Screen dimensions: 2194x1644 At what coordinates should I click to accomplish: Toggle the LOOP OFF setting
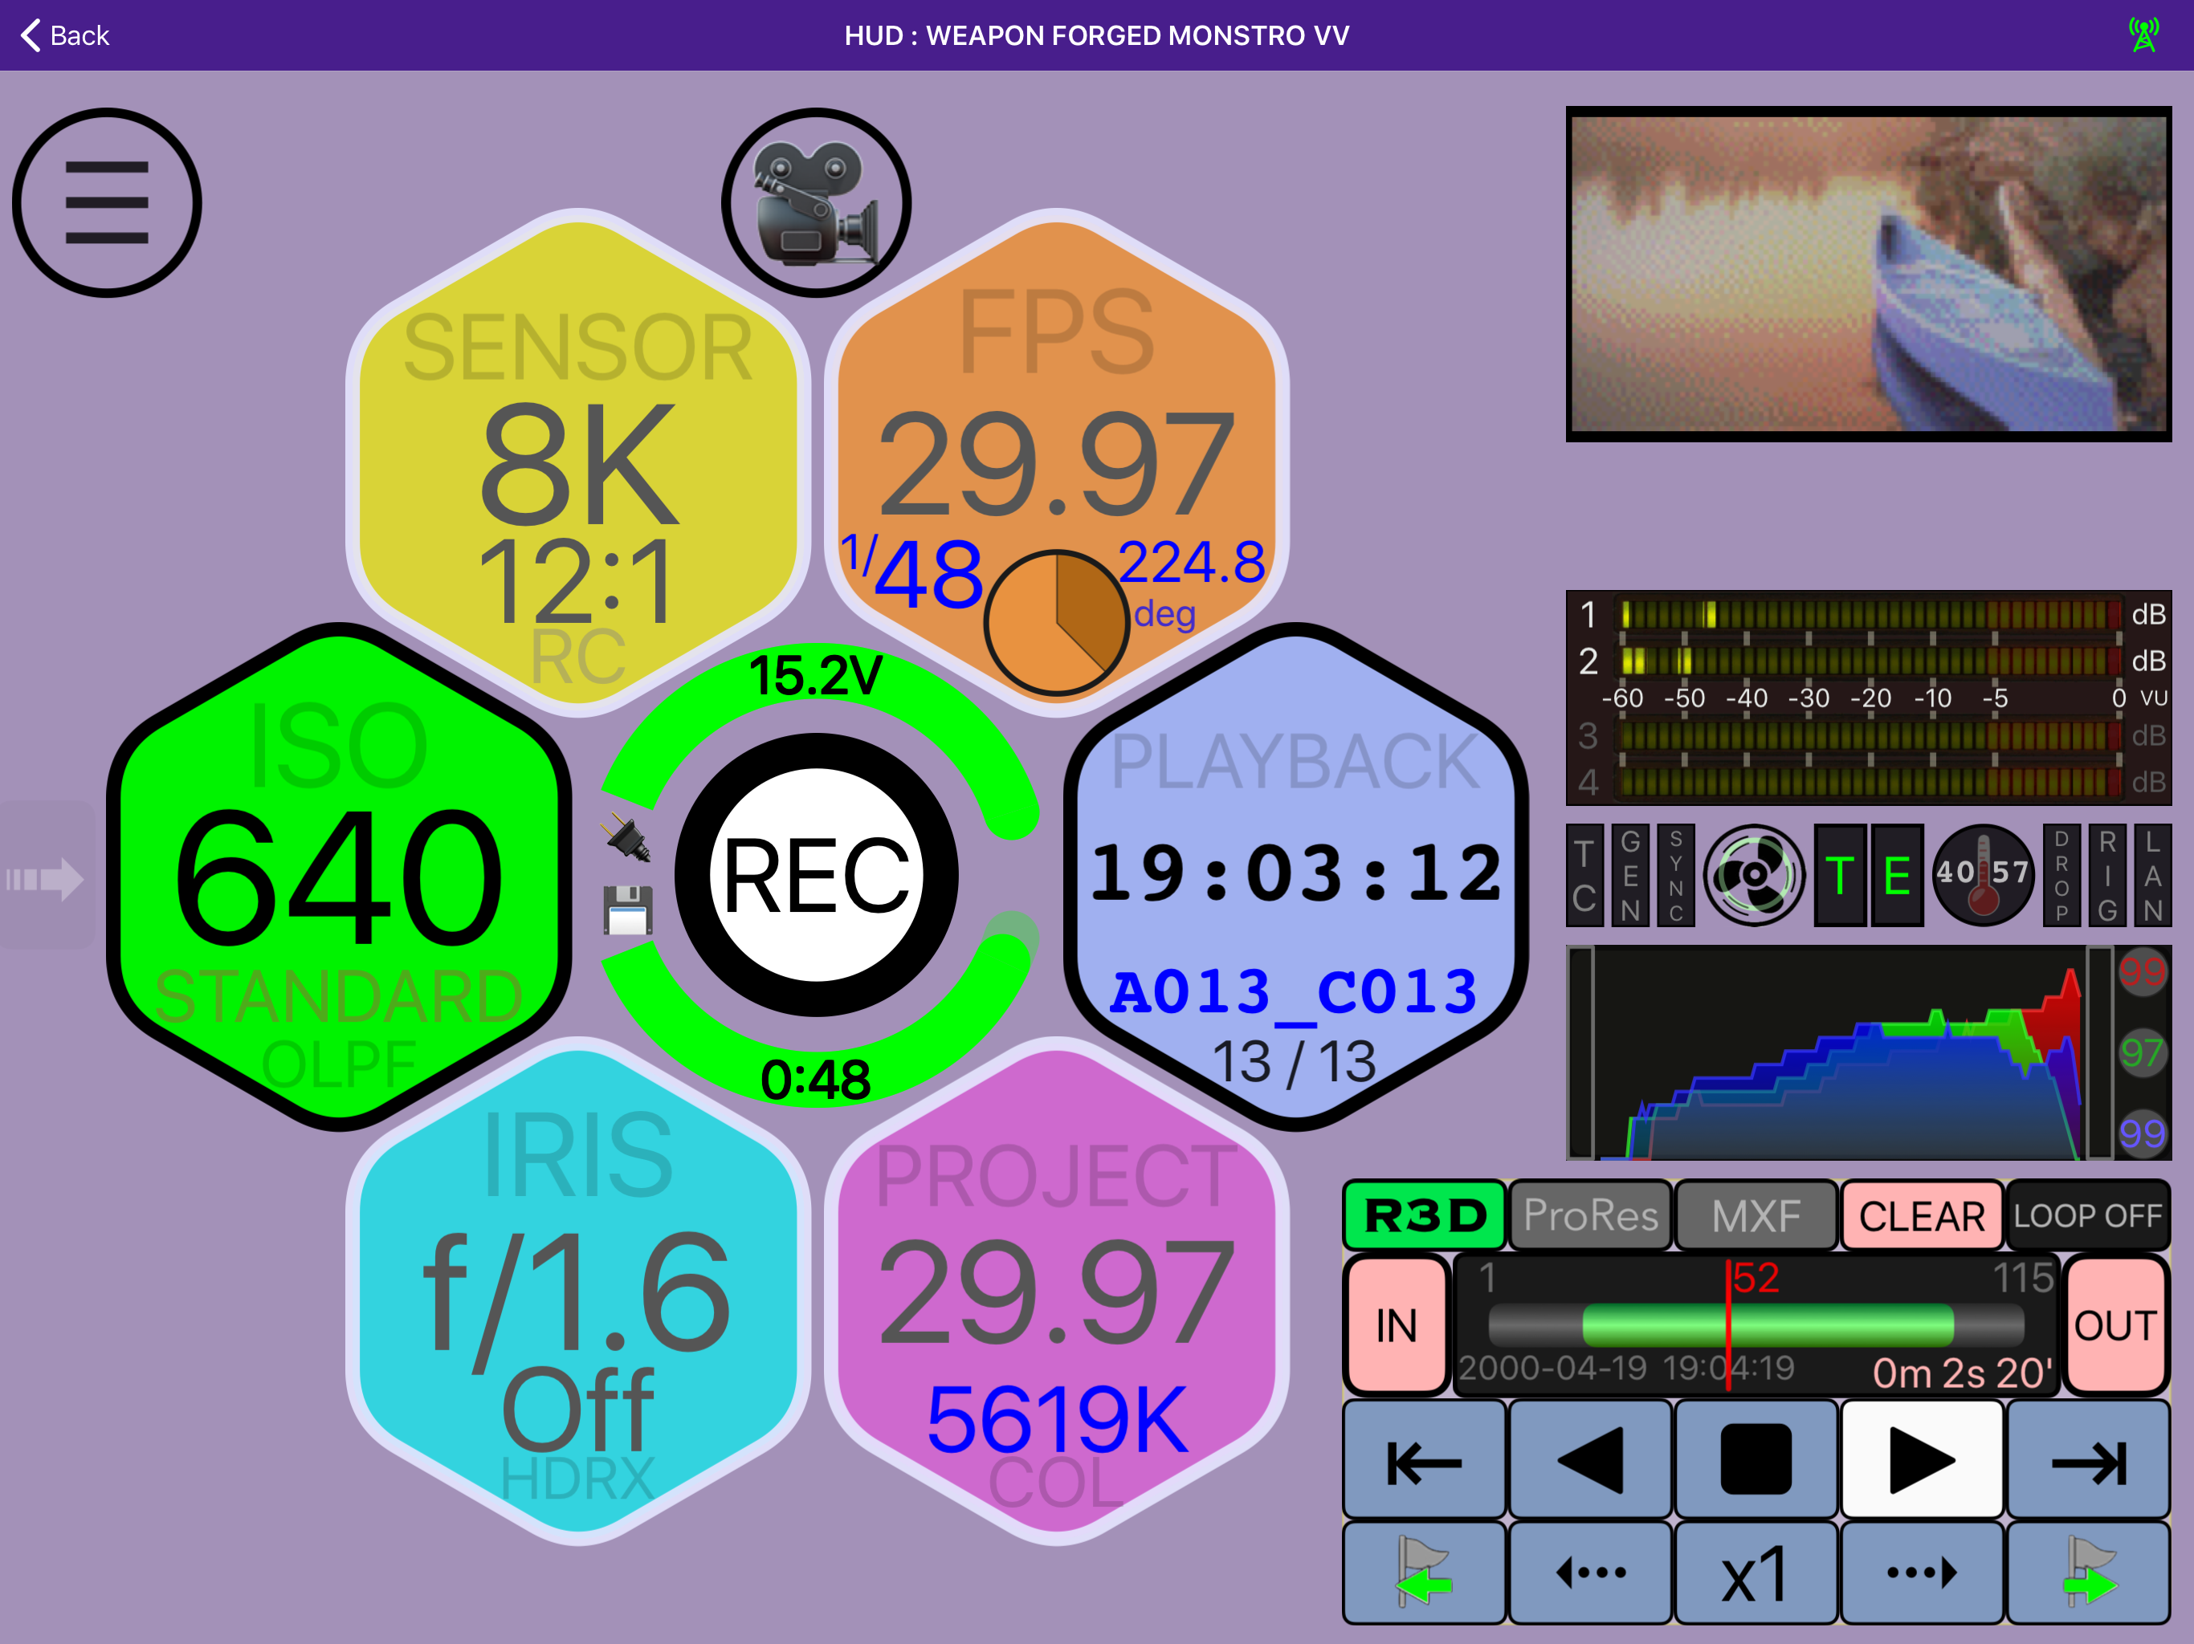coord(2088,1215)
